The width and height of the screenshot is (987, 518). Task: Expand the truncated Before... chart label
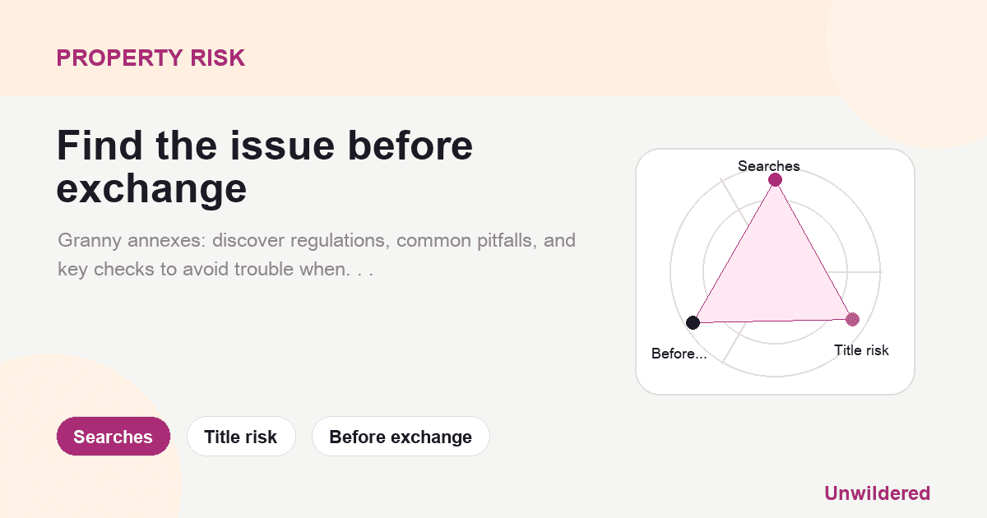point(679,354)
